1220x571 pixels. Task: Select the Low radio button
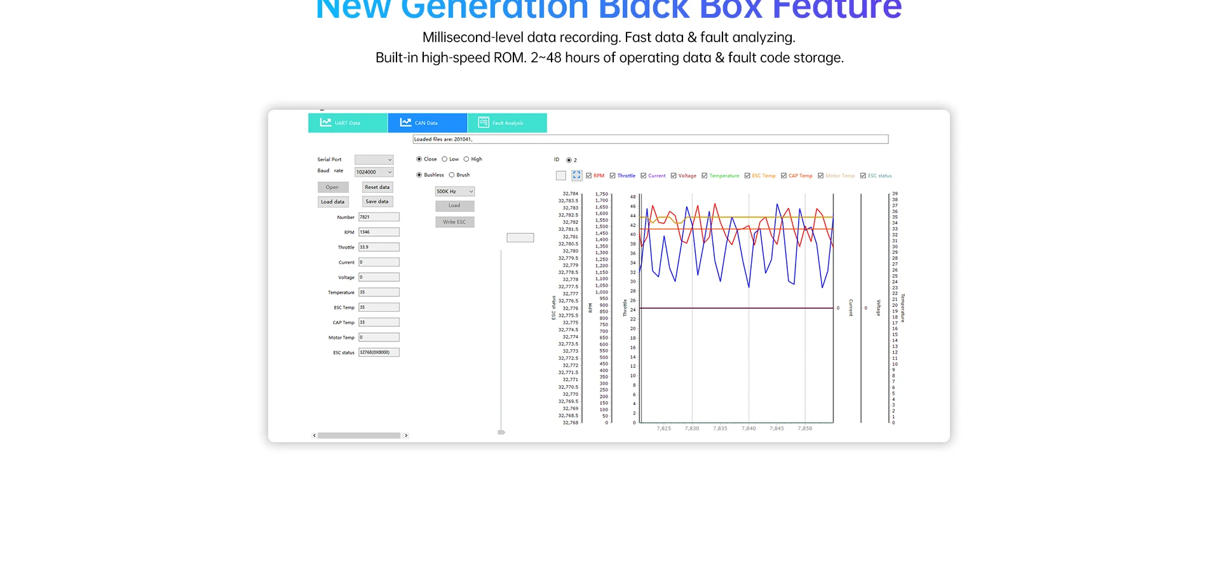coord(445,159)
